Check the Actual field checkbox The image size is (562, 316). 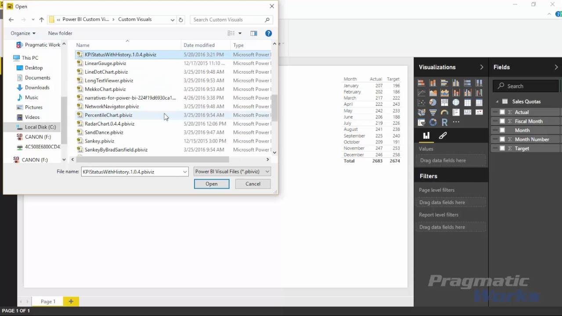coord(502,112)
